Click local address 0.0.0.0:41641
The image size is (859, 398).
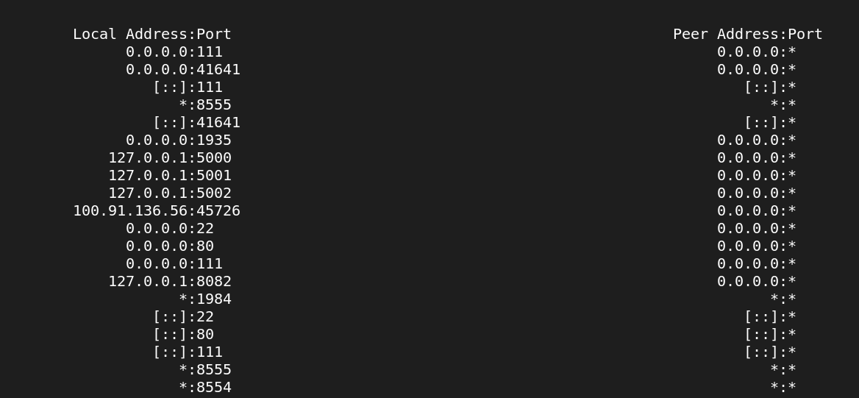tap(183, 70)
